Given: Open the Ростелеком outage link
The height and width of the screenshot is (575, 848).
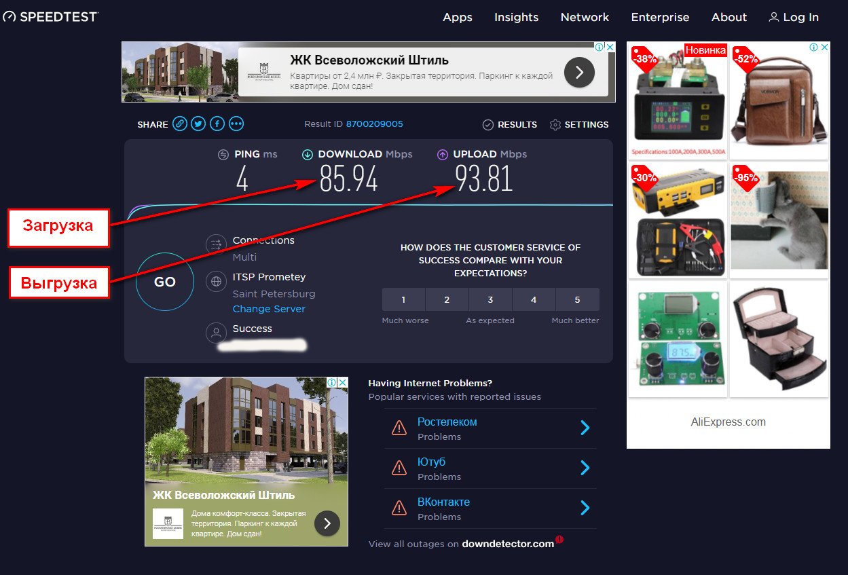Looking at the screenshot, I should [447, 422].
